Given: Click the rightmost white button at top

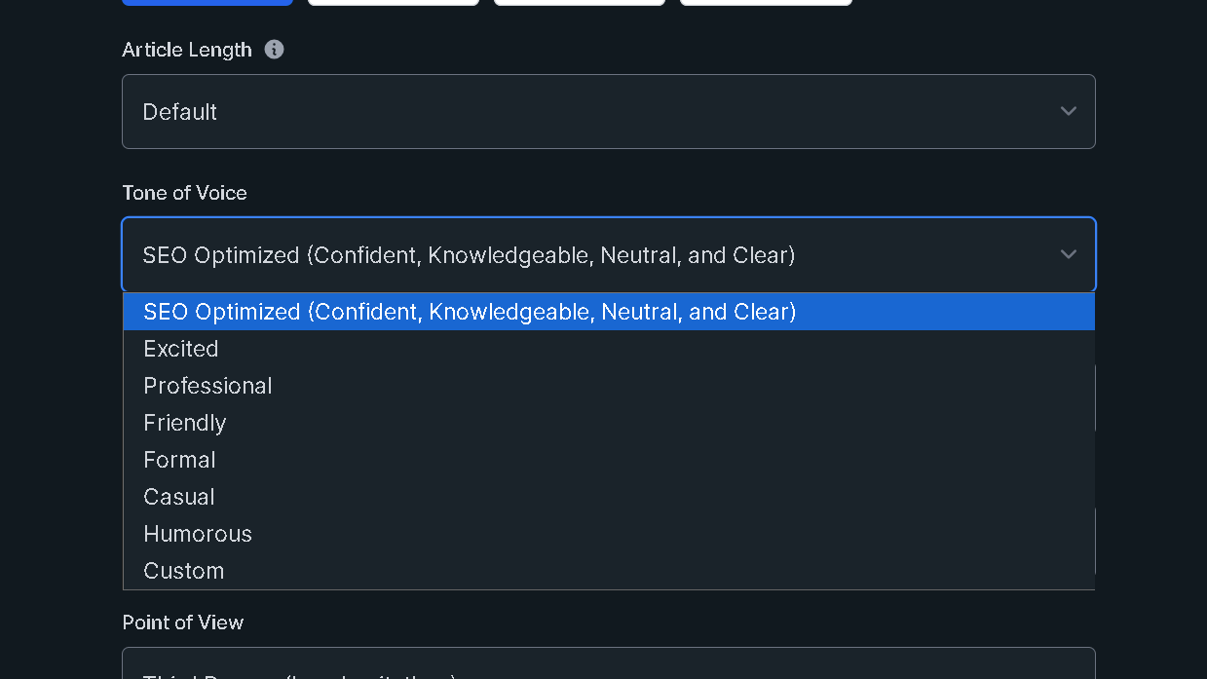Looking at the screenshot, I should pos(766,2).
